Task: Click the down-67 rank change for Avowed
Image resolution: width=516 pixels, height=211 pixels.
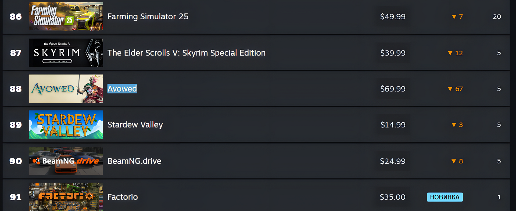Action: (455, 89)
